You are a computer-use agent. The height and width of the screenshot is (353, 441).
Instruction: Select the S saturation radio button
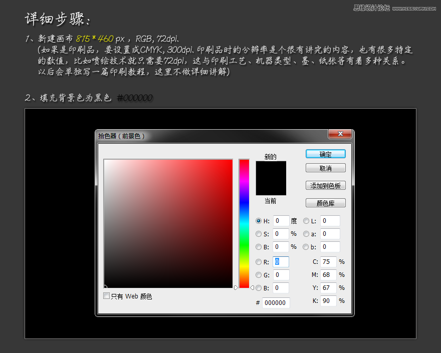[259, 234]
